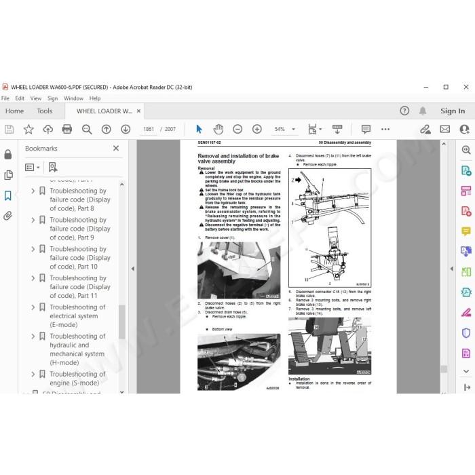
Task: Add new bookmark icon in panel
Action: [53, 167]
